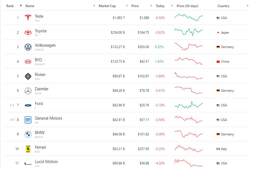Open the Volkswagen logo icon
The image size is (253, 169).
pos(28,47)
